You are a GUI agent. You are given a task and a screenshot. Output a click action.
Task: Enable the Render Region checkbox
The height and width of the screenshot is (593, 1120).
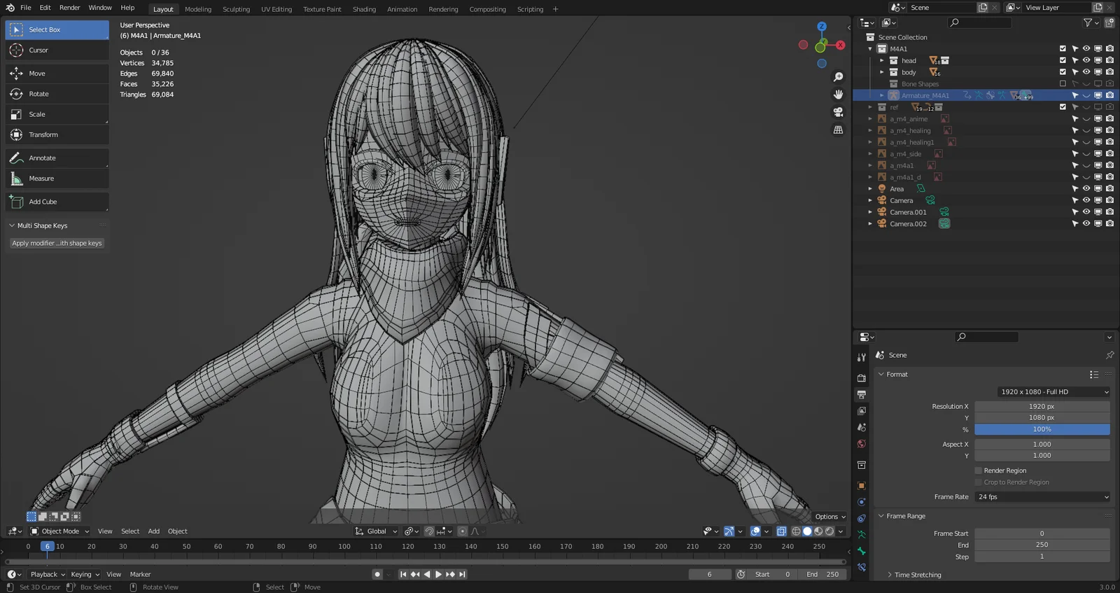click(979, 470)
